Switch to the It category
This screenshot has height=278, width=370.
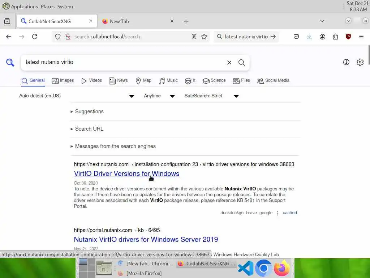tap(190, 81)
